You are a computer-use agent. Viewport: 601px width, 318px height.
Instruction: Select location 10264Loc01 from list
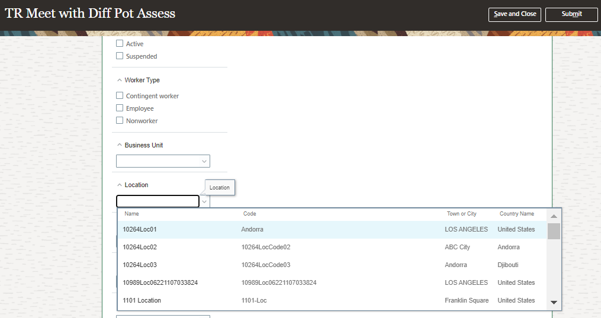332,230
